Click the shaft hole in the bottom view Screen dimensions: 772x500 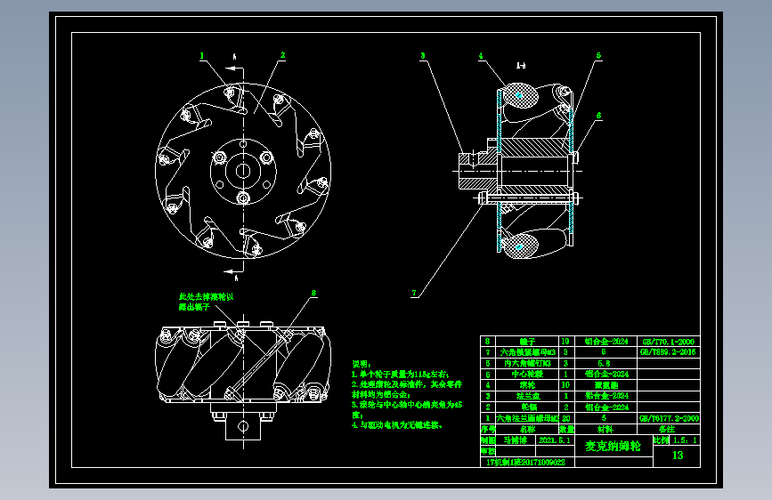coord(244,426)
